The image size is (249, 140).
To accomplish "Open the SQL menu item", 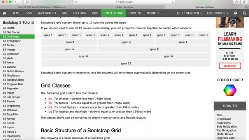I will [x=65, y=13].
